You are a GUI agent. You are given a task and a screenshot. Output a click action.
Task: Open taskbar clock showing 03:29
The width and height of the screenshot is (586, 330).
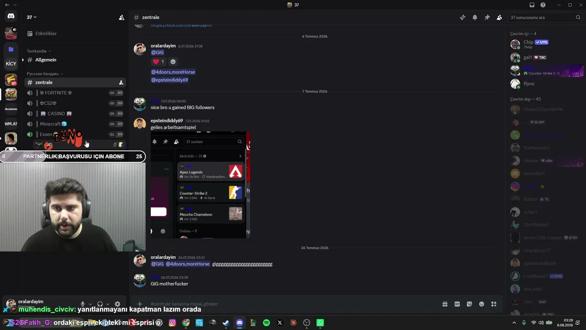(565, 323)
